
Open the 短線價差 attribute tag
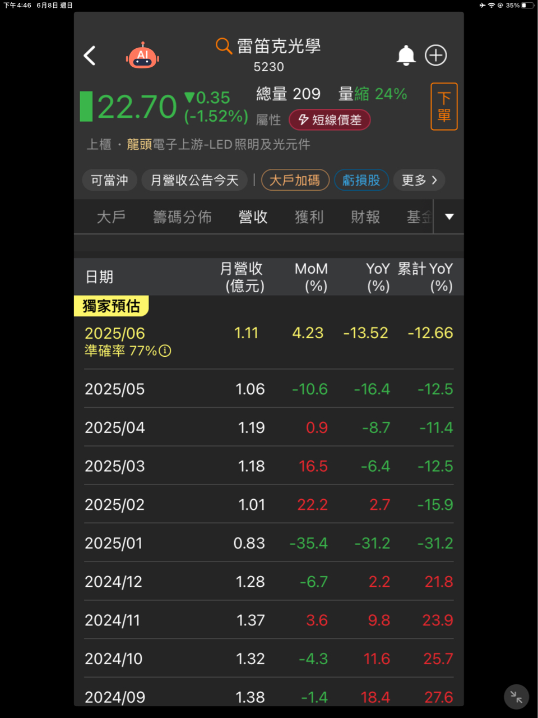point(330,119)
